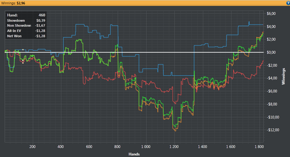Viewport: 290px width, 157px height.
Task: Click the 200 hands axis label
Action: point(32,147)
